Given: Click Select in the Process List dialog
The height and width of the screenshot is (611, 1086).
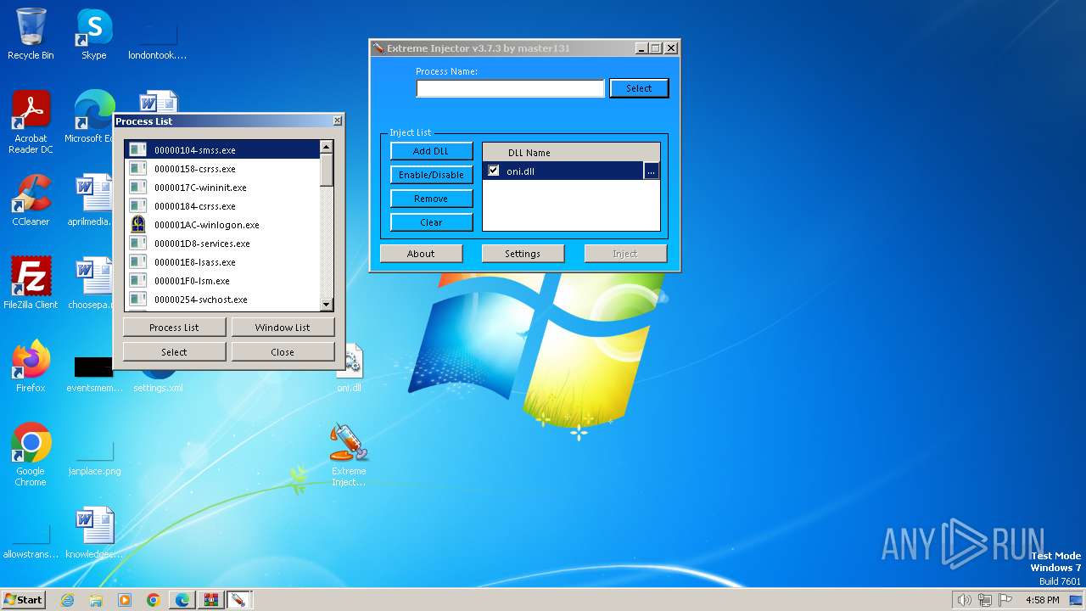Looking at the screenshot, I should click(174, 352).
